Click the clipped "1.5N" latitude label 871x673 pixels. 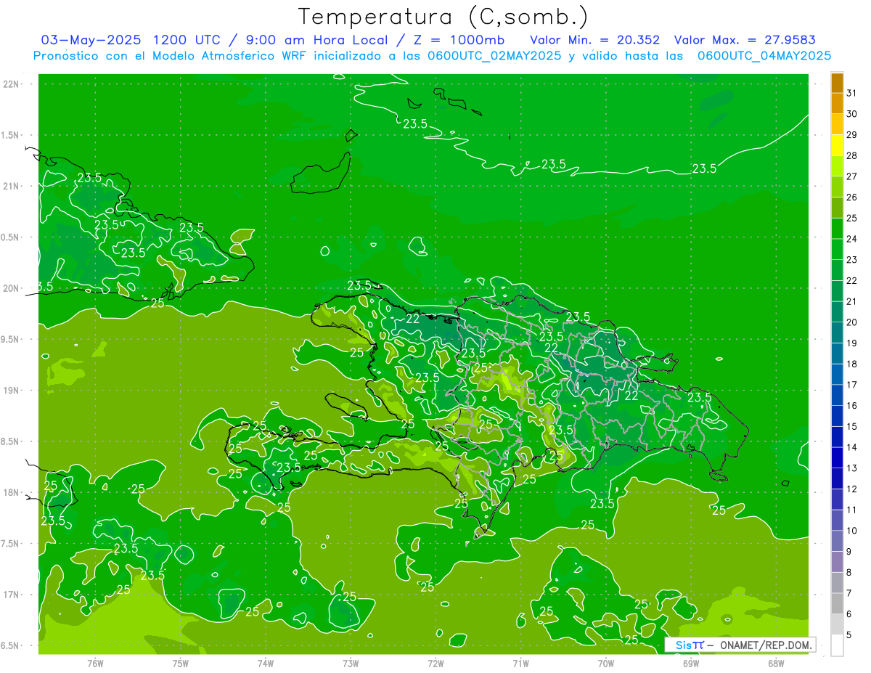pyautogui.click(x=10, y=135)
